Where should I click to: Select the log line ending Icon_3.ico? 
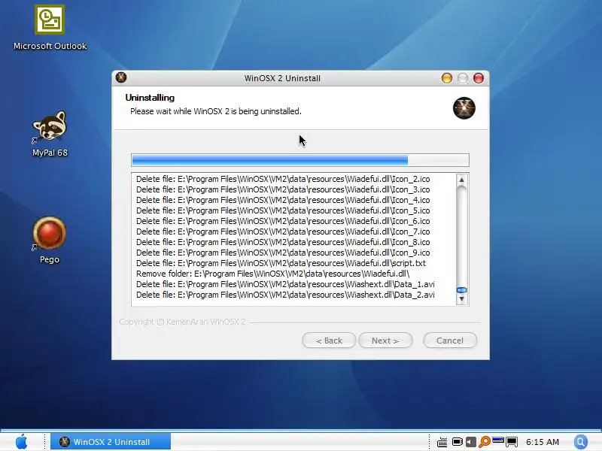coord(283,189)
